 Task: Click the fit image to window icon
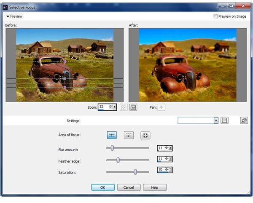[124, 107]
